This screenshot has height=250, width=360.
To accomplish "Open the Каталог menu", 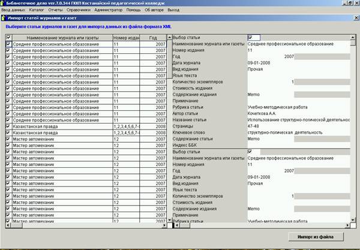I will (x=37, y=10).
